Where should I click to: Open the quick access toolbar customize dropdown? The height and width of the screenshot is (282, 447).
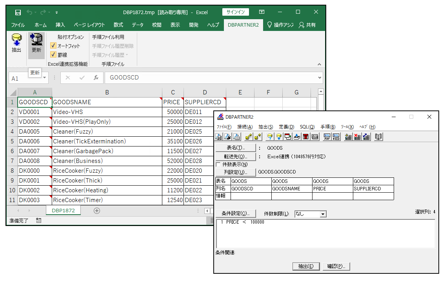pyautogui.click(x=57, y=12)
